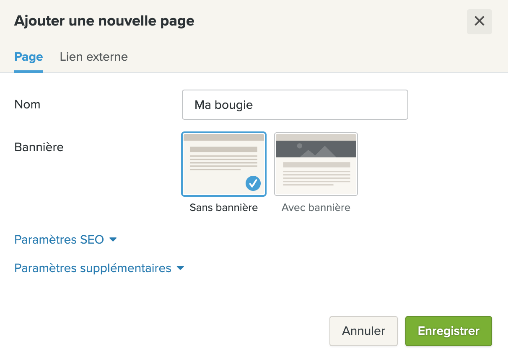Cancel with the Annuler button

[363, 331]
